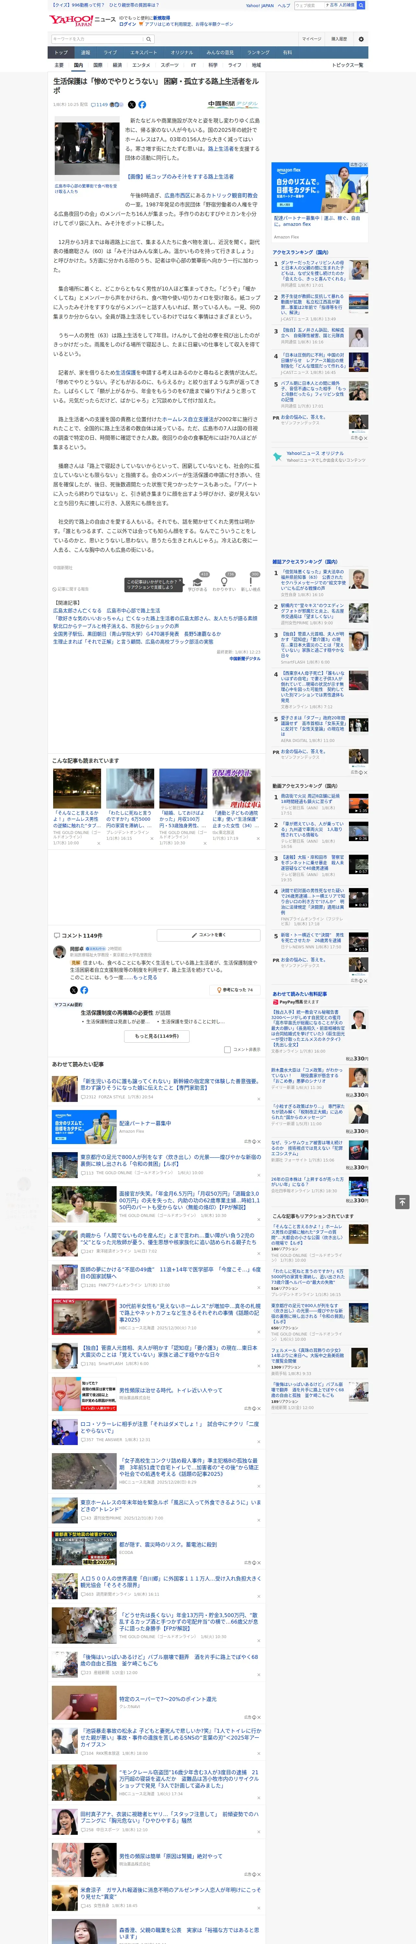Close the Amazon flex sidebar ad
Image resolution: width=416 pixels, height=1944 pixels.
point(365,165)
